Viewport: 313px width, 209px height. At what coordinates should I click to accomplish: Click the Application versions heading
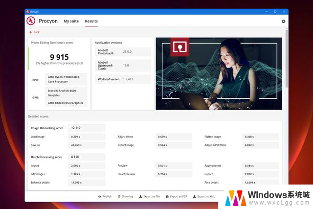(x=108, y=43)
